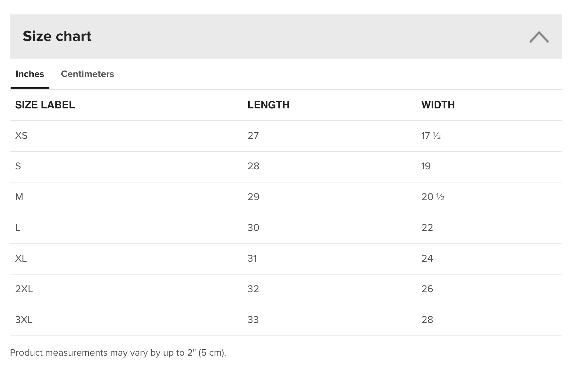Select the XL size row label

(x=21, y=258)
